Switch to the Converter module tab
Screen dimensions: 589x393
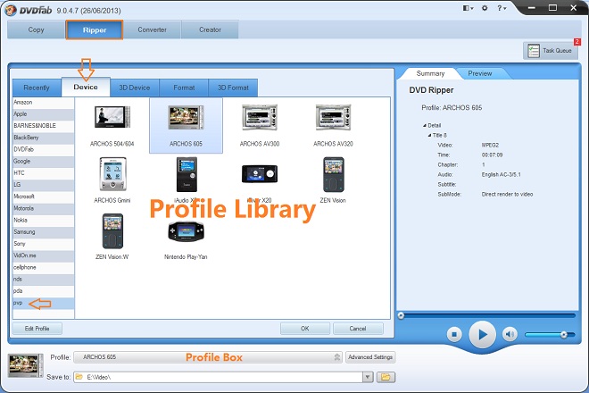click(152, 29)
